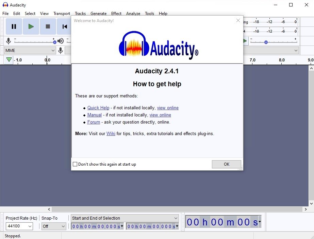Open the Transport menu
The width and height of the screenshot is (314, 239).
pos(62,13)
